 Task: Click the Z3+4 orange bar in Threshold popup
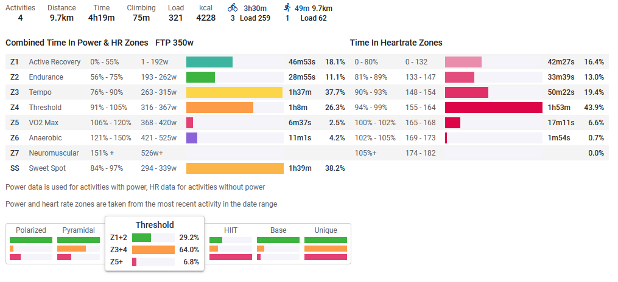[x=153, y=250]
